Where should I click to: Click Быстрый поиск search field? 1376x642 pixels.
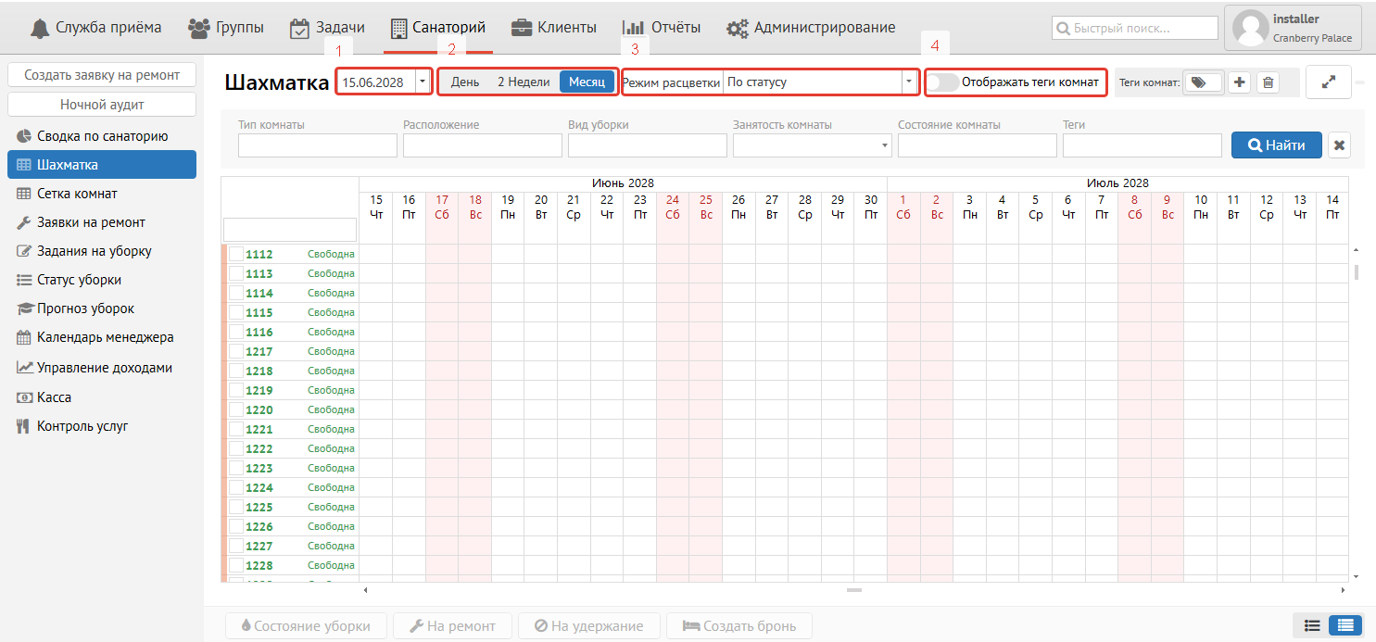coord(1135,29)
